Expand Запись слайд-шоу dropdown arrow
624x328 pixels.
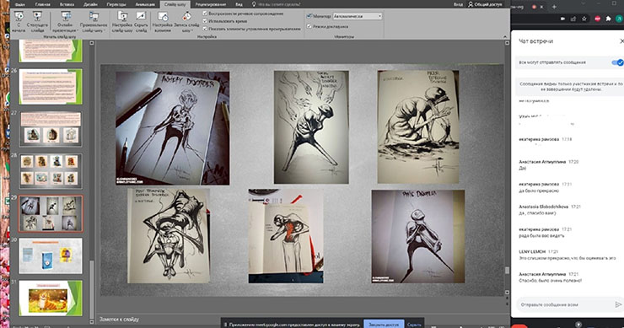tap(192, 30)
